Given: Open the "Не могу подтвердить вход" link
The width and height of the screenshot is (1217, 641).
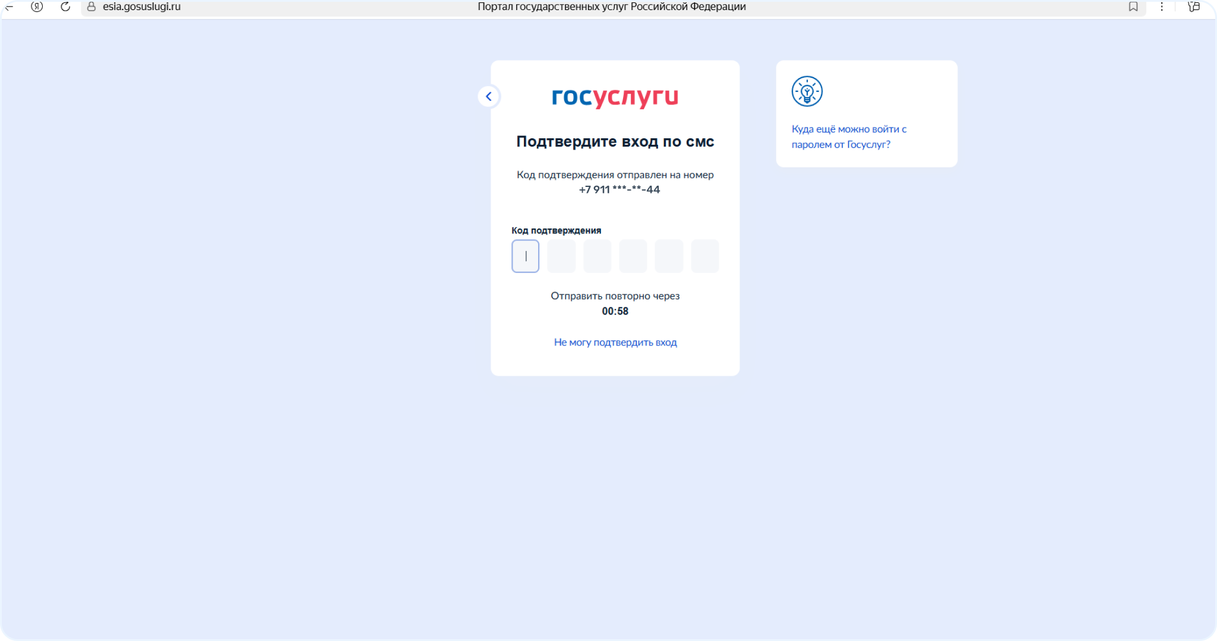Looking at the screenshot, I should 615,342.
